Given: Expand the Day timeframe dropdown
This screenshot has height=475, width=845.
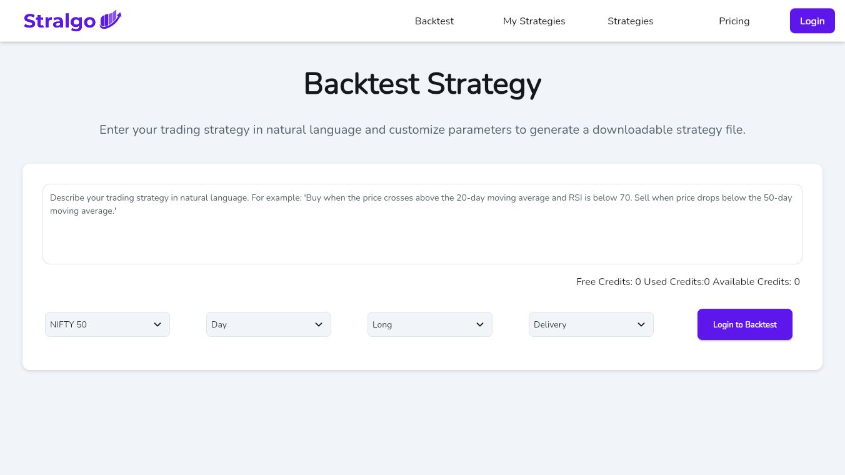Looking at the screenshot, I should click(261, 324).
